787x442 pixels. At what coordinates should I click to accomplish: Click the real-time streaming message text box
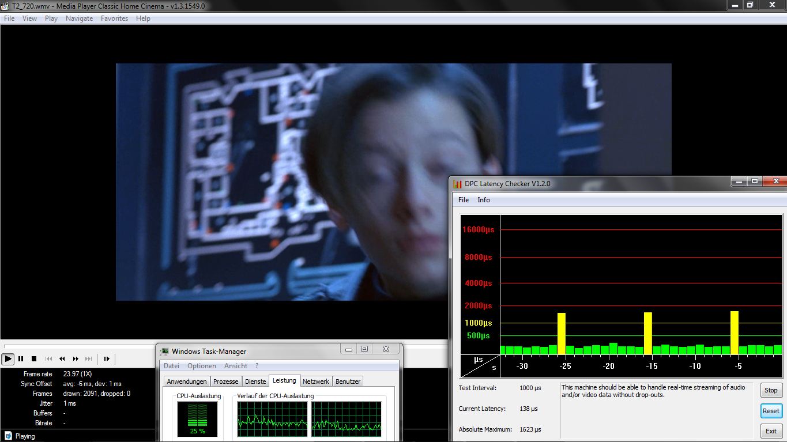pos(656,410)
